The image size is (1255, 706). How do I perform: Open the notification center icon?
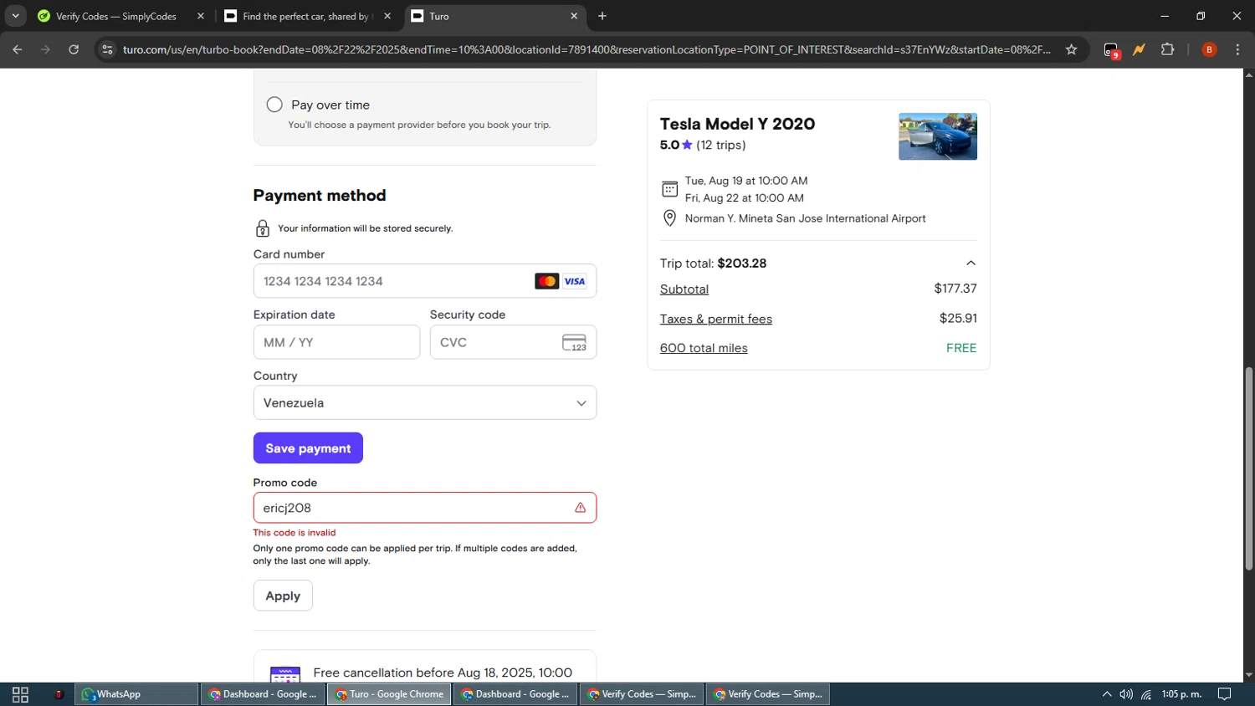pos(1224,694)
